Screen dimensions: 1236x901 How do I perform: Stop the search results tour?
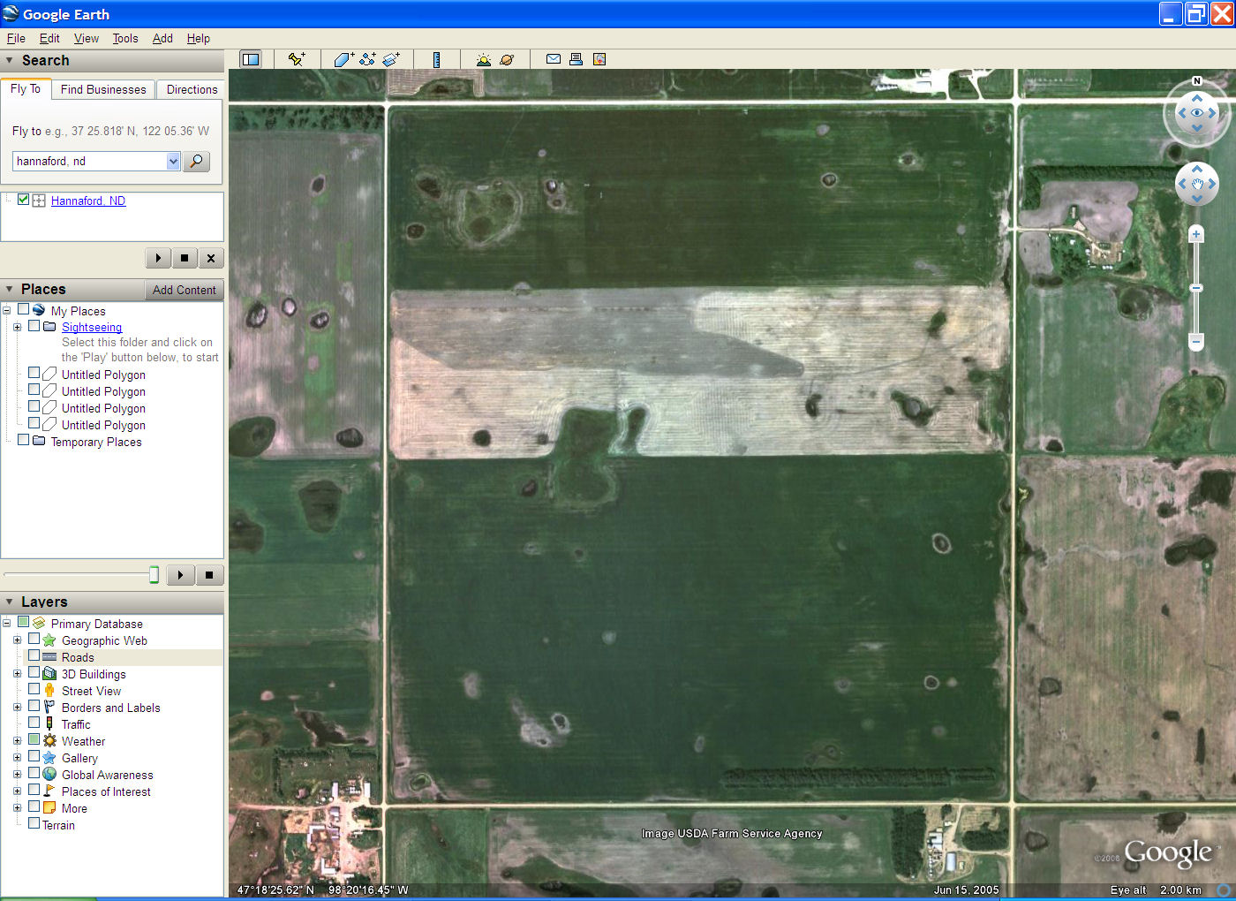point(185,258)
